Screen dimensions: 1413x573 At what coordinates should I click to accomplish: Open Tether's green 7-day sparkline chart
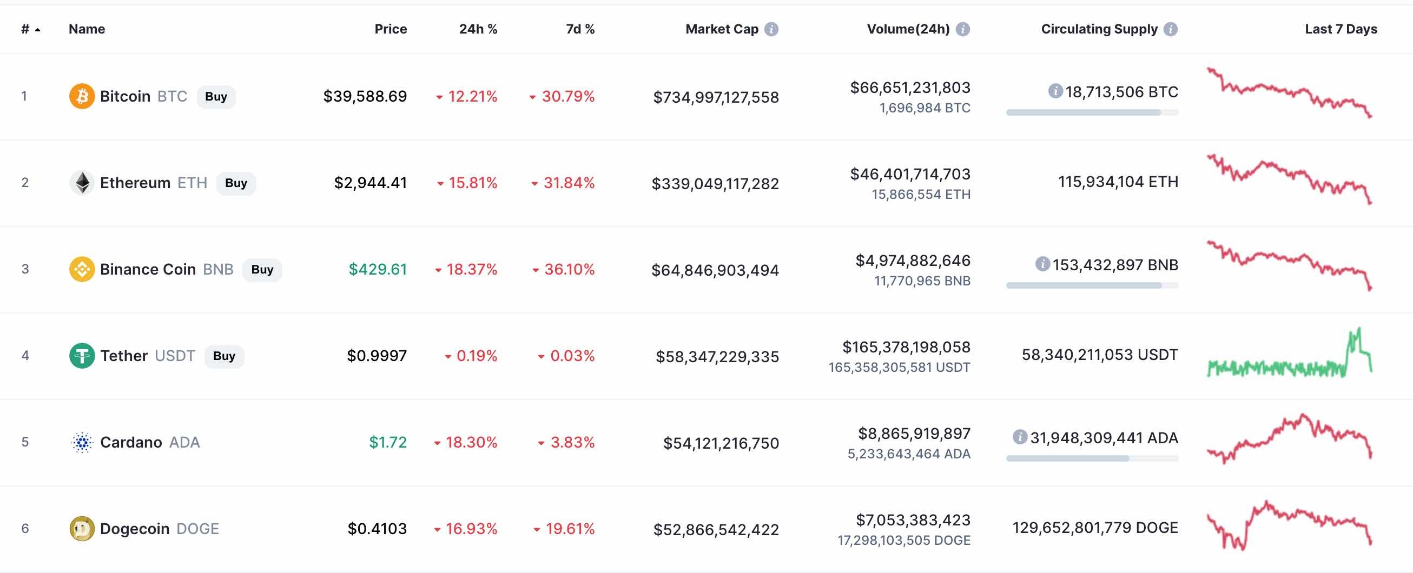pos(1289,356)
